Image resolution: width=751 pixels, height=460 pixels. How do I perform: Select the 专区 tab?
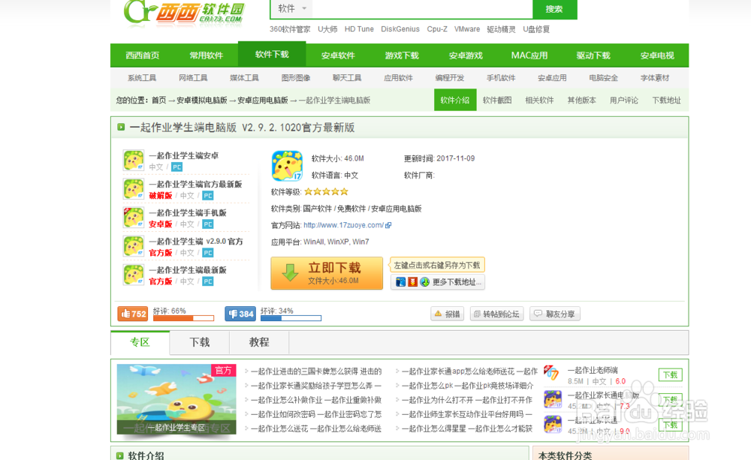pyautogui.click(x=140, y=342)
